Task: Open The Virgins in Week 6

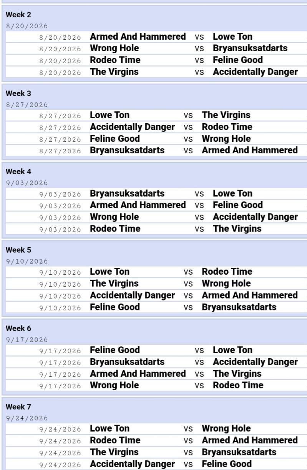Action: (237, 374)
